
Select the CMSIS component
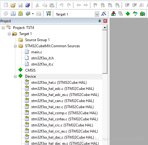30,70
